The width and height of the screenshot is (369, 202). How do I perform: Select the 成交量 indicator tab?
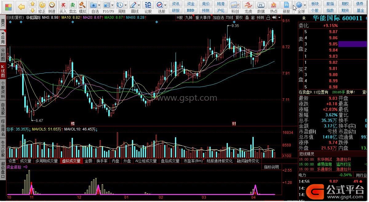pyautogui.click(x=26, y=161)
